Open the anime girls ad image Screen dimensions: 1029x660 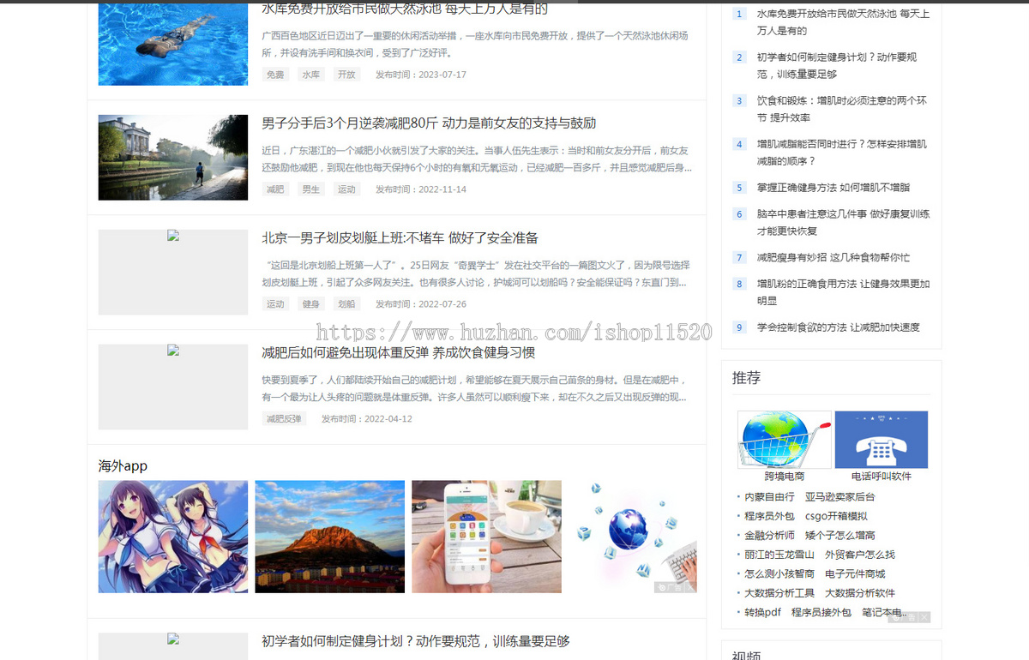[x=173, y=537]
